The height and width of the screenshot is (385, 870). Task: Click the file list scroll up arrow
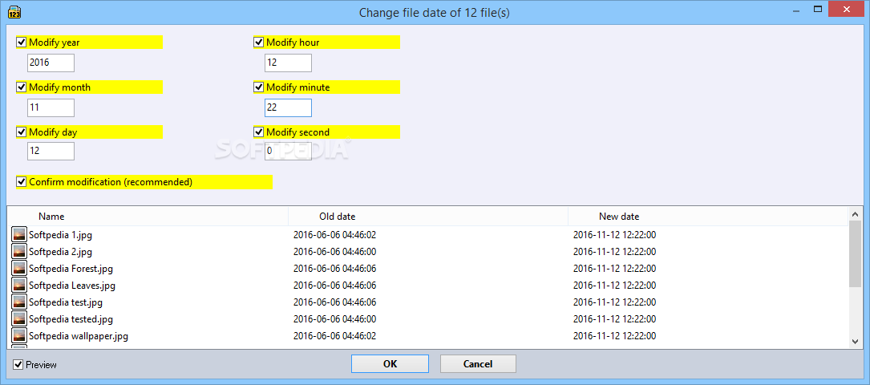click(x=855, y=214)
